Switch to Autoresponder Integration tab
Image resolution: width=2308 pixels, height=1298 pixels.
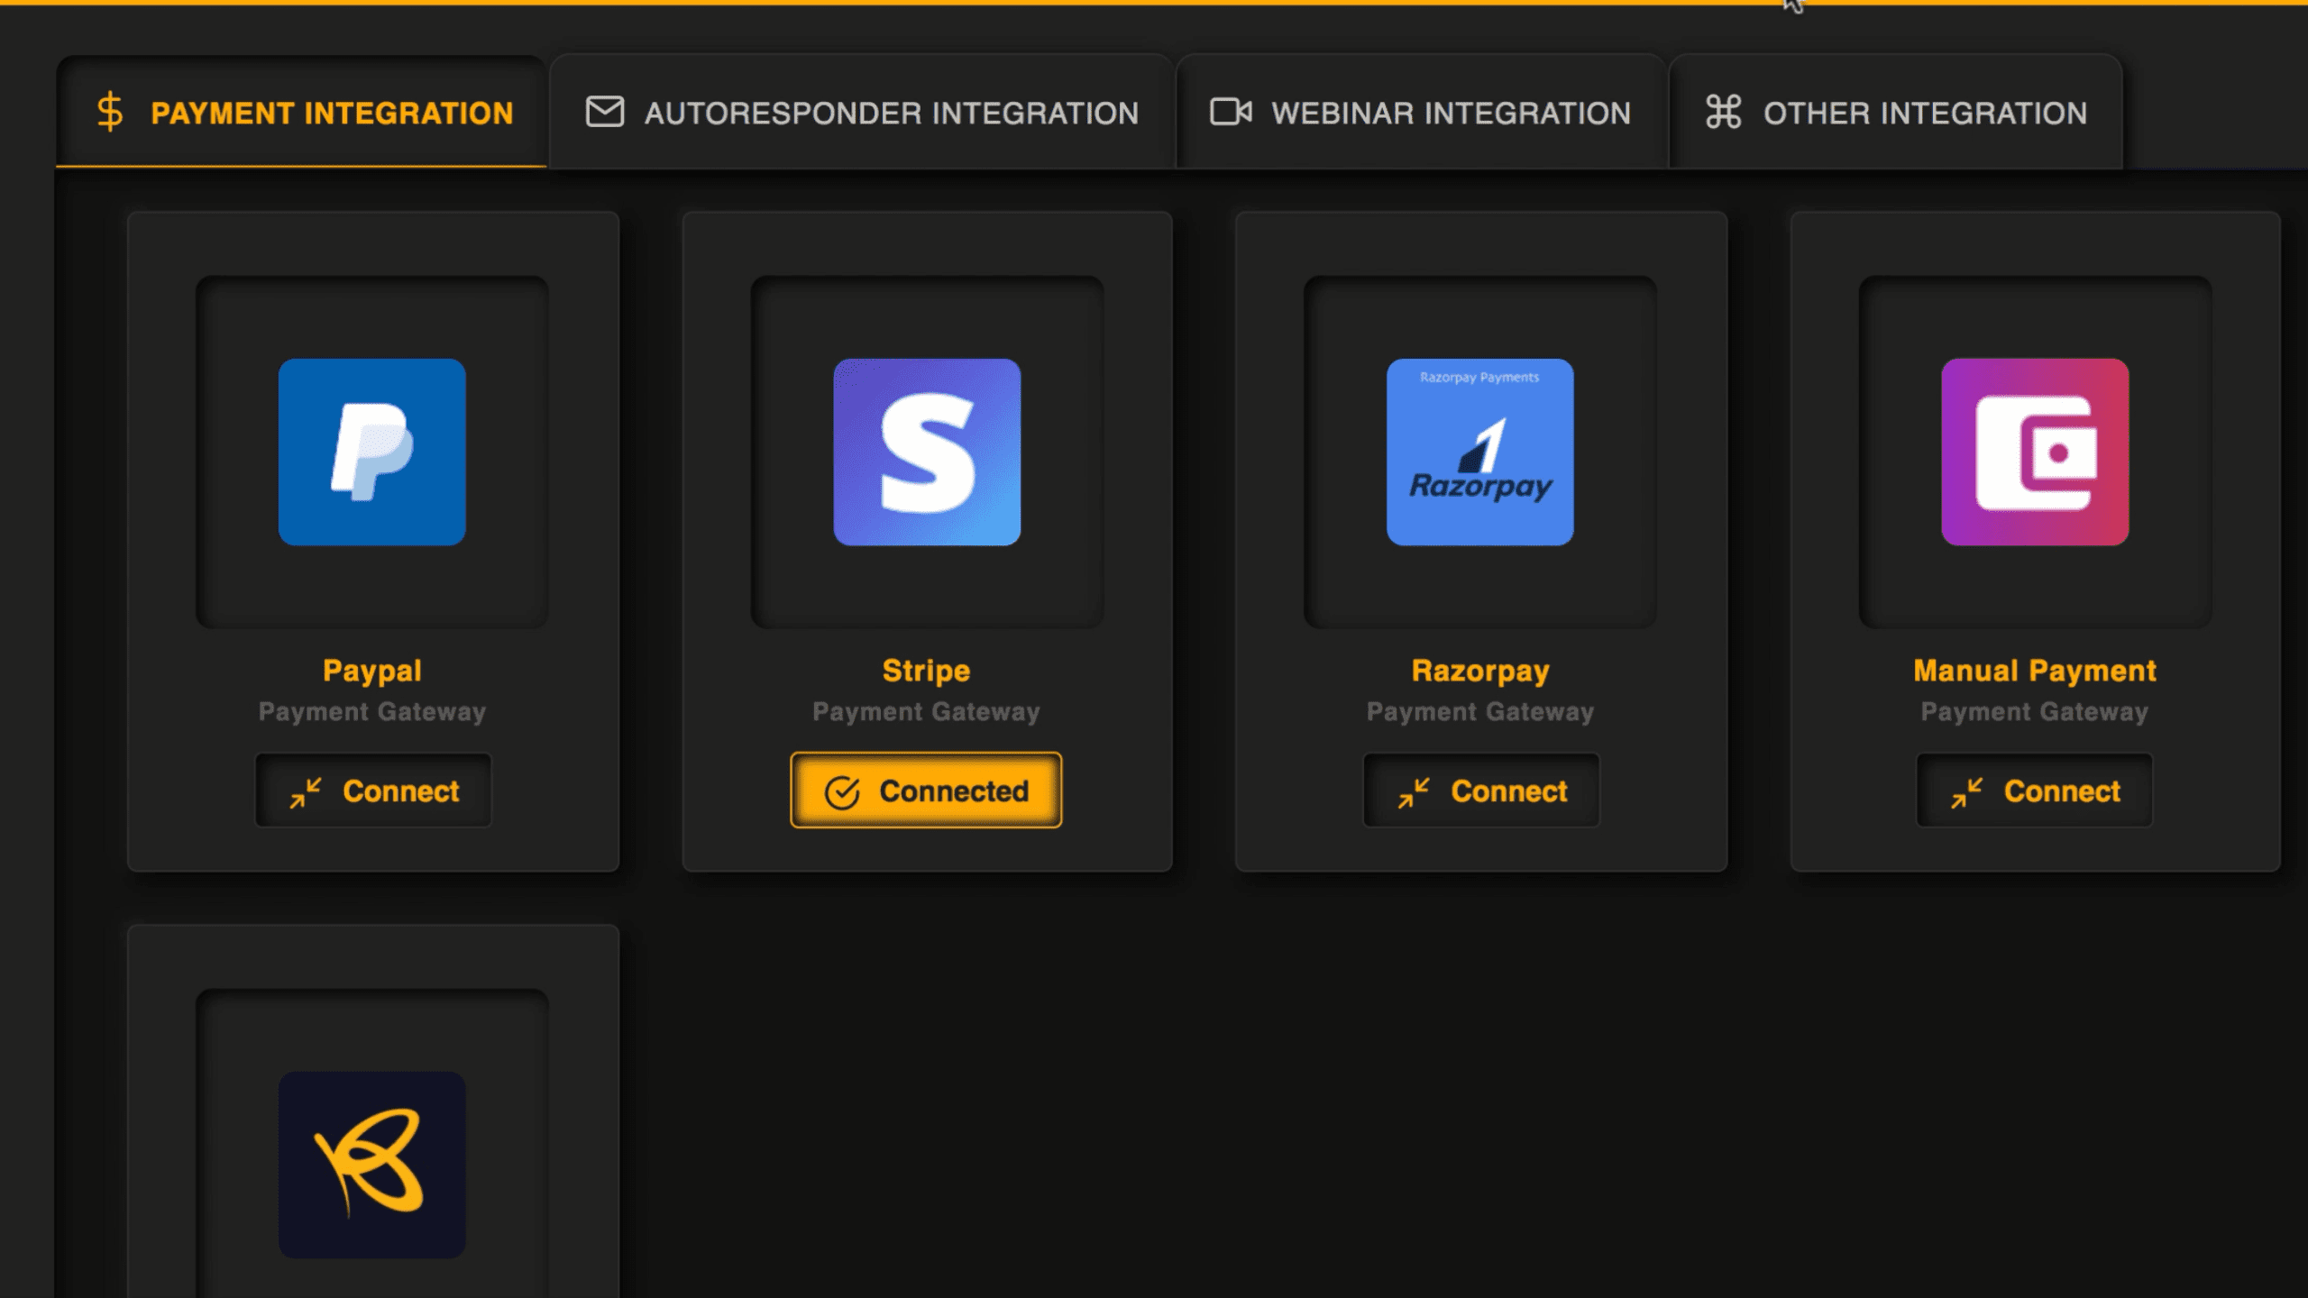click(x=890, y=114)
